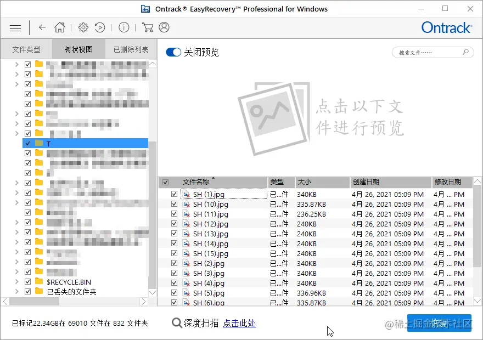Expand the topmost folder tree node
Screen dimensions: 483x340
pos(16,64)
